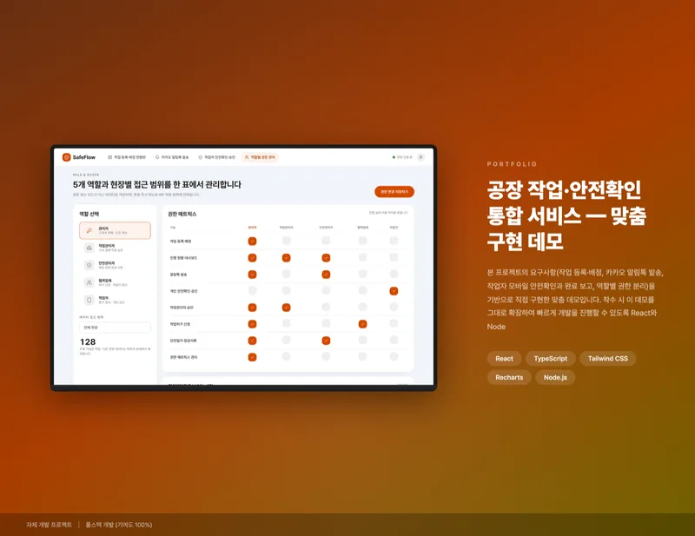This screenshot has height=536, width=695.
Task: Uncheck 안전관리자 for 안전일지·점검서류 row
Action: click(x=326, y=341)
